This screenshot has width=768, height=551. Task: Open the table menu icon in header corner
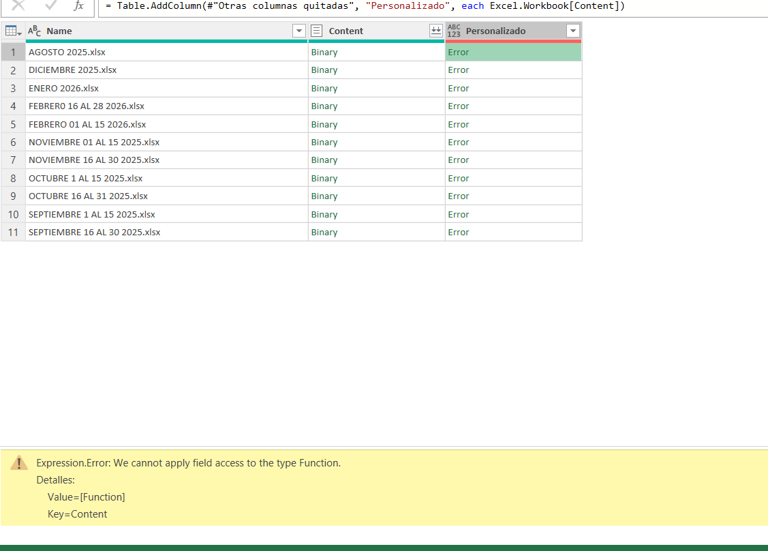point(13,31)
